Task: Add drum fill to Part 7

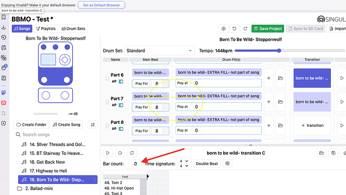Action: point(269,102)
